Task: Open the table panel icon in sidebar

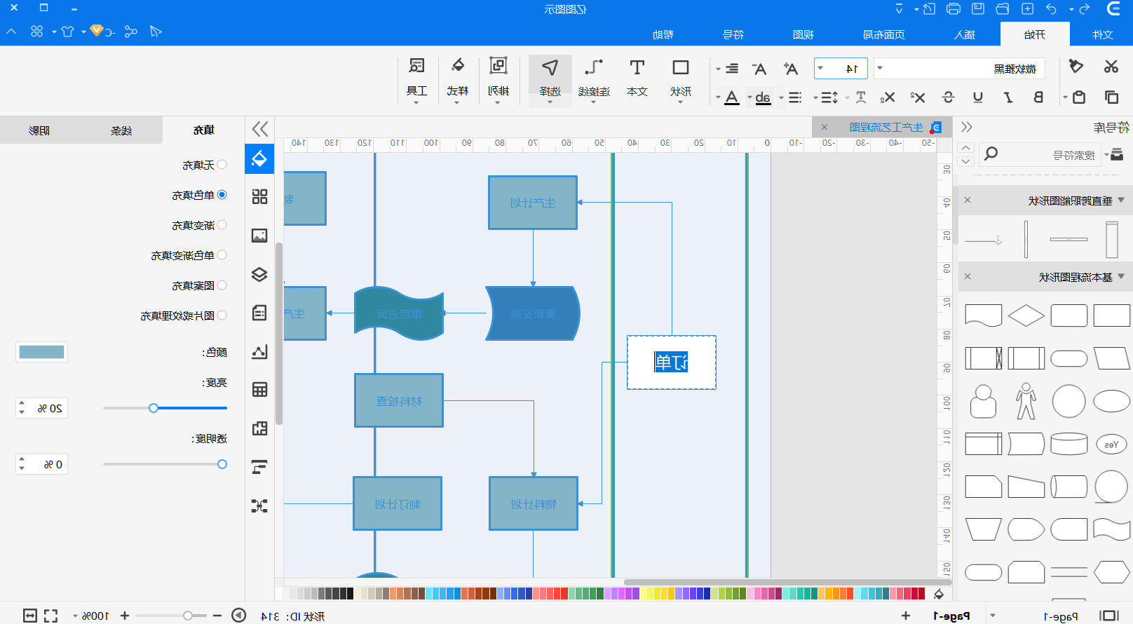Action: pos(259,390)
